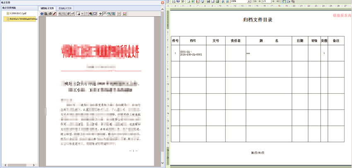Click the zoom out magnifier icon
Screen dimensions: 352x168
pos(64,14)
